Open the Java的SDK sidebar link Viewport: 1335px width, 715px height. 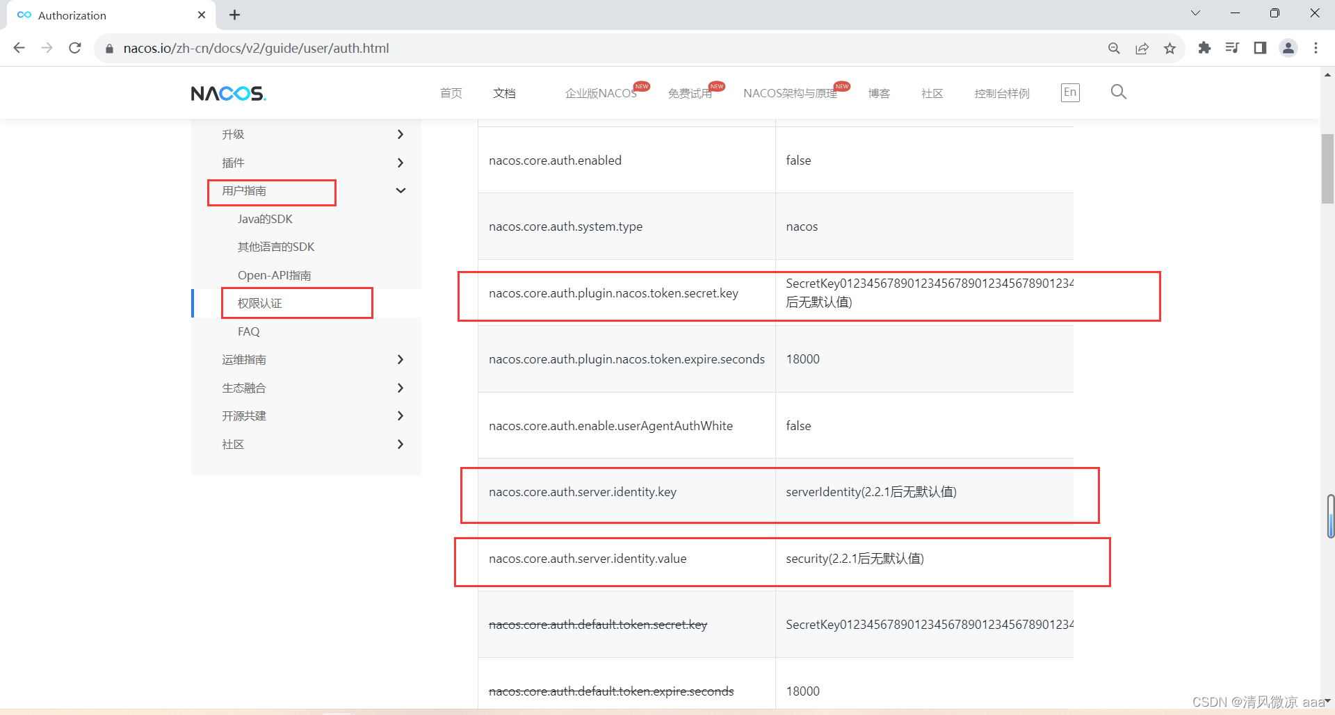pos(265,219)
